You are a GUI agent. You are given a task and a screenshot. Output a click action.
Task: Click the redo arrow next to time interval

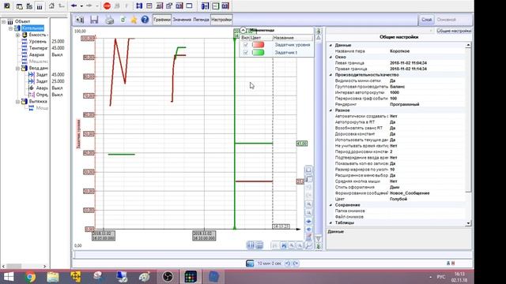click(x=295, y=263)
